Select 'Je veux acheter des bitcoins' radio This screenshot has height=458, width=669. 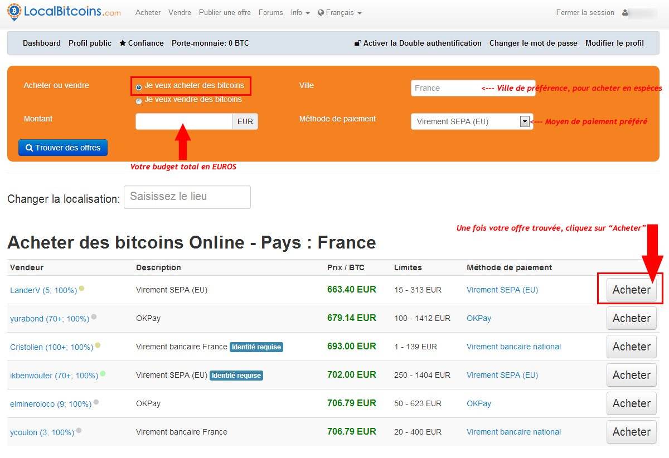pyautogui.click(x=139, y=87)
